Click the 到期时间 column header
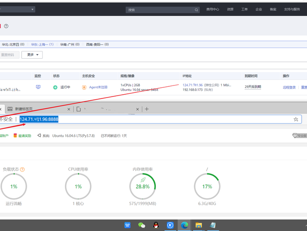The image size is (307, 231). tap(251, 76)
